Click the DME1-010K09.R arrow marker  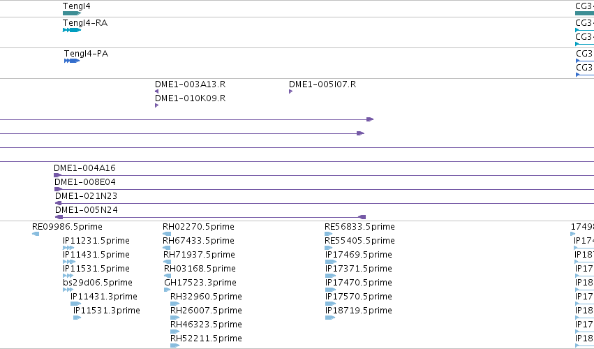pos(156,105)
